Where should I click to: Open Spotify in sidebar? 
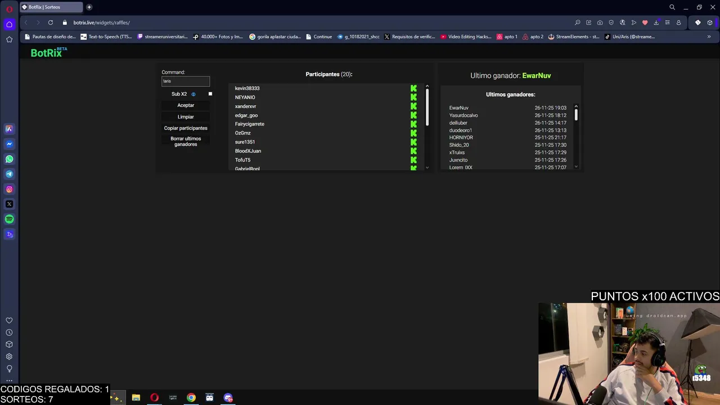coord(9,219)
